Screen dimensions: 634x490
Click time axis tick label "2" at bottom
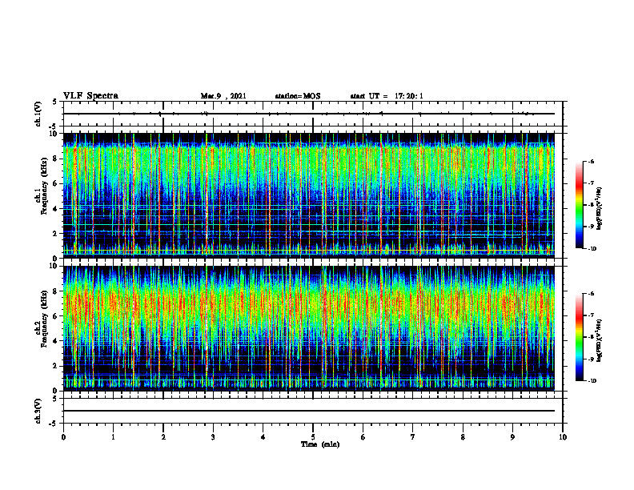163,437
